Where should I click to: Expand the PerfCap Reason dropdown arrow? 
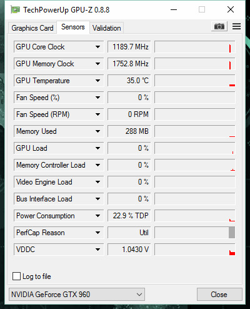pyautogui.click(x=97, y=233)
